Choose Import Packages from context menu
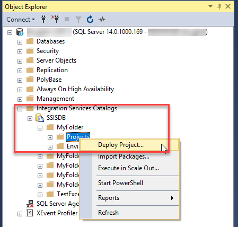 coord(130,156)
